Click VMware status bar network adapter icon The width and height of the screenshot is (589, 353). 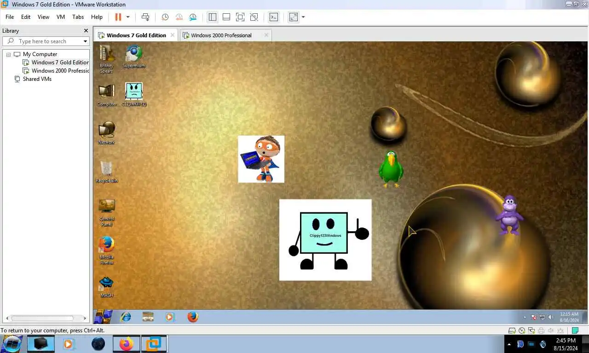[x=531, y=330]
